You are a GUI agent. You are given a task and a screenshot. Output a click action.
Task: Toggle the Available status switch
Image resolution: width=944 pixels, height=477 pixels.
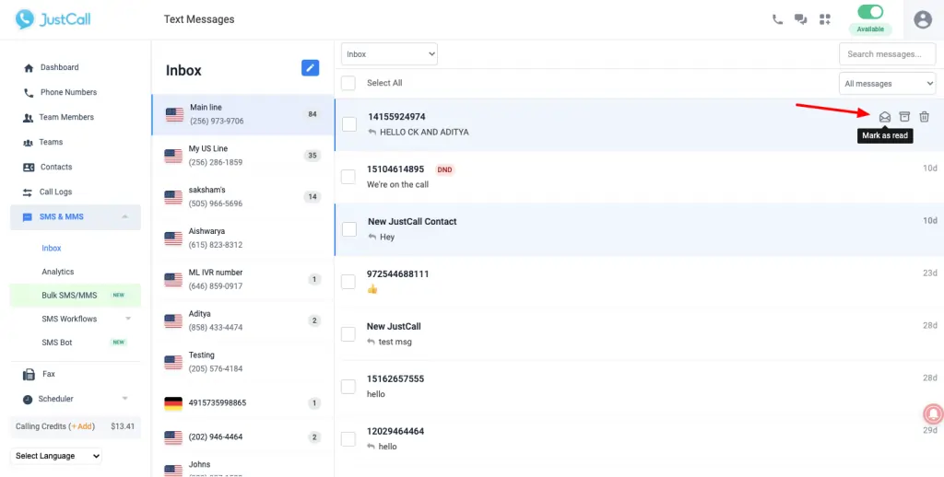(x=870, y=12)
